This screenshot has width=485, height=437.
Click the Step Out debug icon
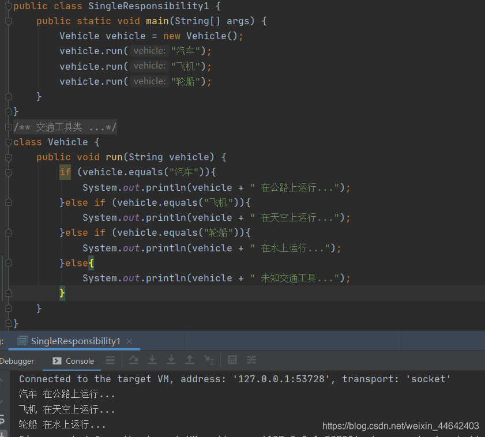(190, 360)
